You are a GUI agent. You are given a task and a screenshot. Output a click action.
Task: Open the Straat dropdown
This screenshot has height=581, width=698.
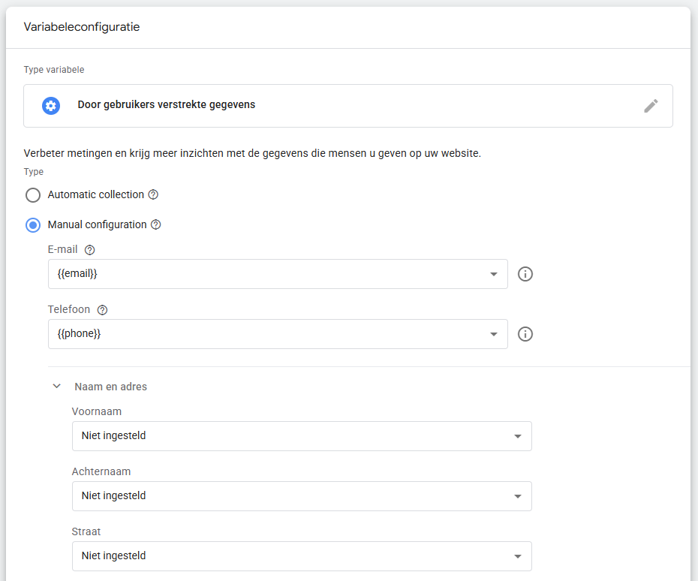(x=302, y=556)
